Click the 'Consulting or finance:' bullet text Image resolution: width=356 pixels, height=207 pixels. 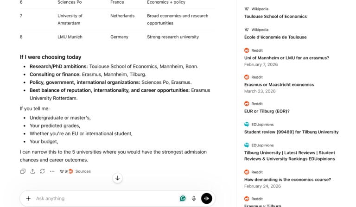(55, 75)
